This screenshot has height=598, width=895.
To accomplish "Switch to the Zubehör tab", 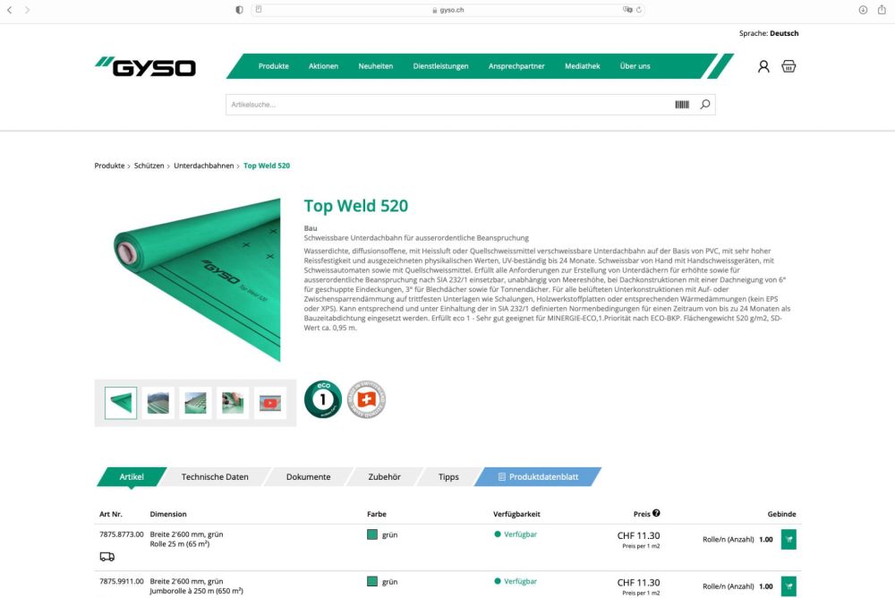I will coord(384,477).
